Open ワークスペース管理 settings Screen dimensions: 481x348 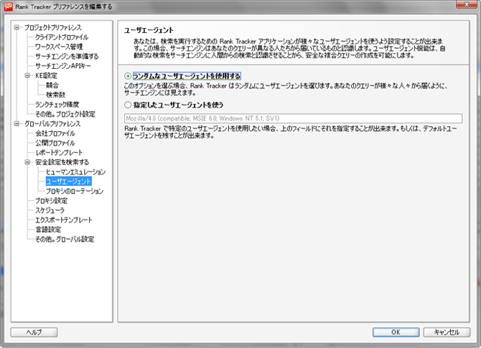click(59, 47)
